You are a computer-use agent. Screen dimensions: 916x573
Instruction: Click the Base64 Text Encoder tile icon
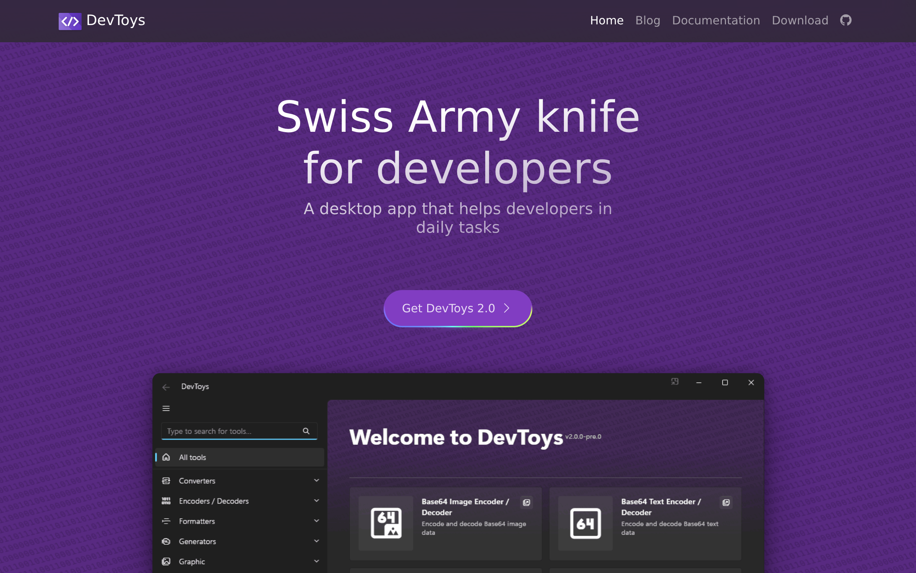(x=585, y=523)
